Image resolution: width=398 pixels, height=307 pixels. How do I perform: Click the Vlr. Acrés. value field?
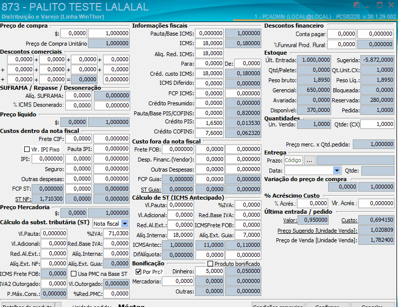click(x=376, y=203)
